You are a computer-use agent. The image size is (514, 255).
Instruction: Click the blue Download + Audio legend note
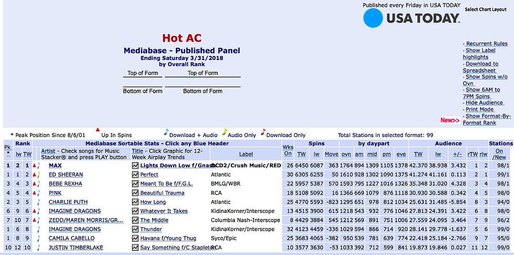[x=166, y=131]
